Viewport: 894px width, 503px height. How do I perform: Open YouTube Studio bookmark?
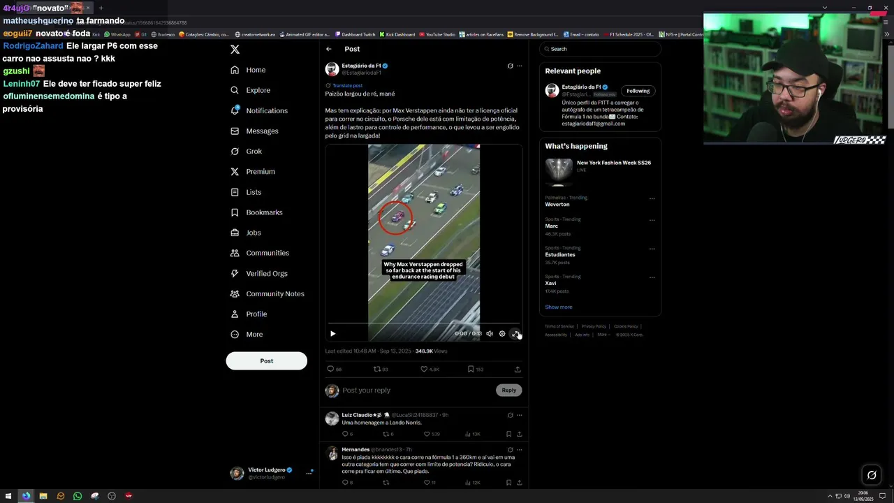436,34
